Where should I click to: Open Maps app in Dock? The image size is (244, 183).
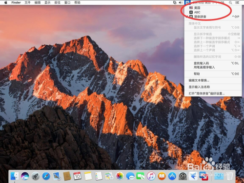pyautogui.click(x=109, y=176)
